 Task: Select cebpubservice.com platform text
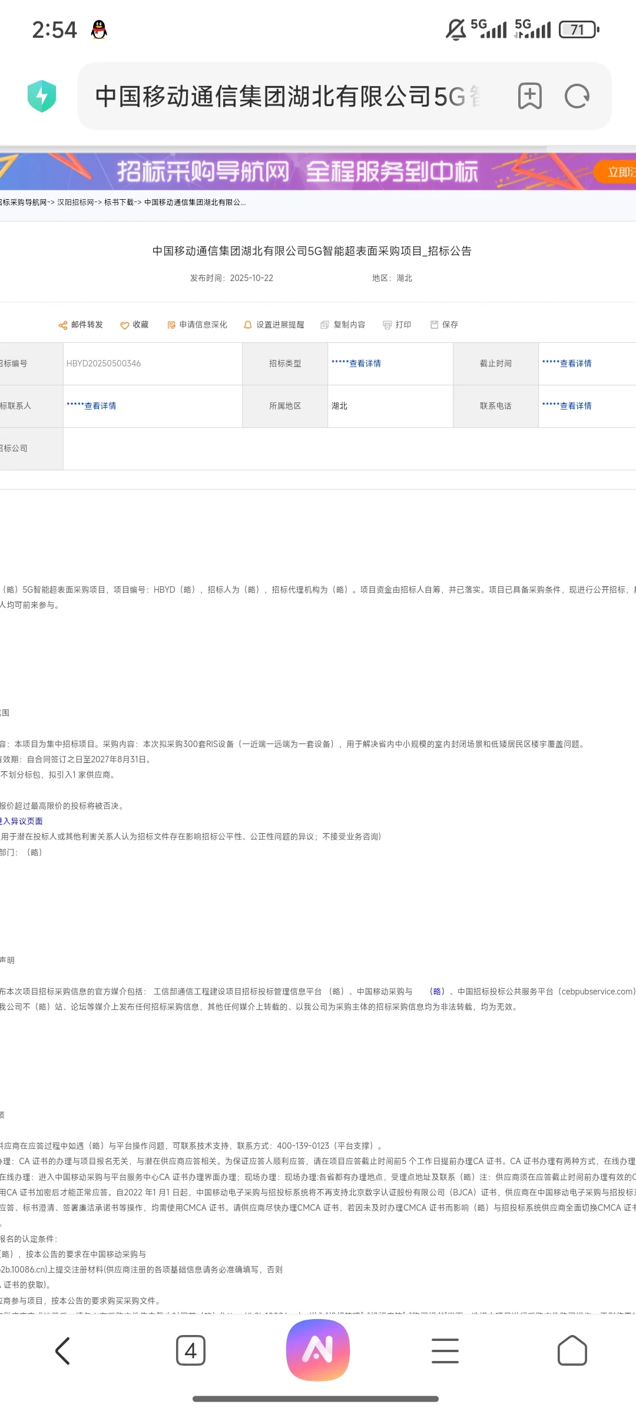click(597, 992)
